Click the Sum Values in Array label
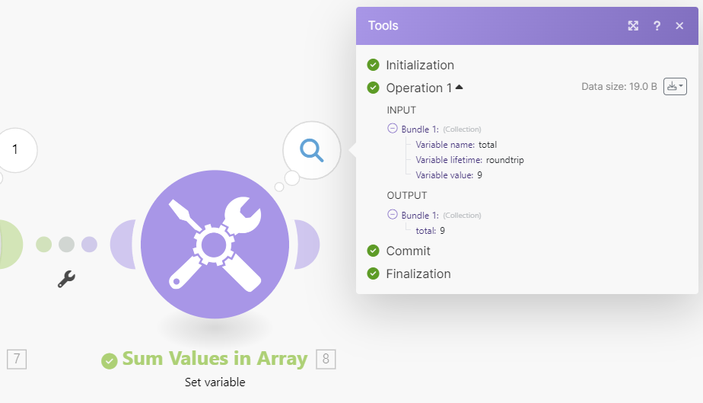Image resolution: width=703 pixels, height=403 pixels. tap(215, 359)
